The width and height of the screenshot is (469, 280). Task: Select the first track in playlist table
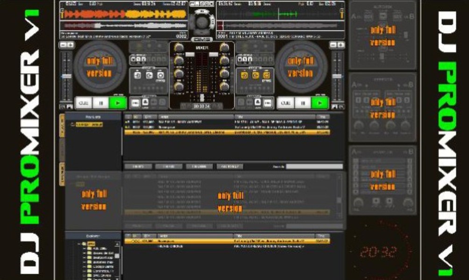pyautogui.click(x=227, y=122)
